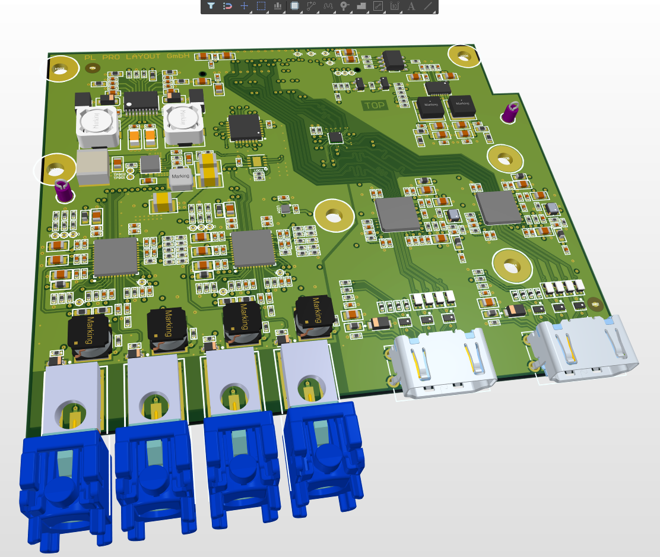Activate the Interactive Routing tool
This screenshot has width=660, height=557.
(312, 6)
